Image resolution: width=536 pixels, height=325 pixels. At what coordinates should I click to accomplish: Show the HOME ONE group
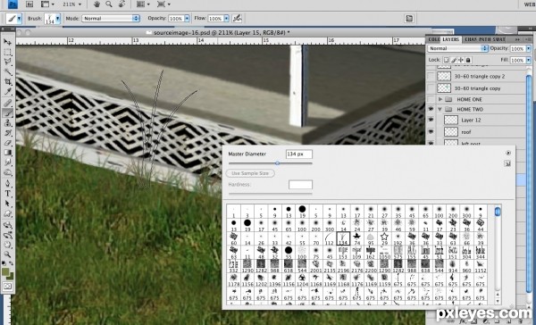click(431, 99)
